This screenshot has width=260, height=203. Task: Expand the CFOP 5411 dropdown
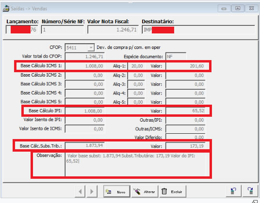coord(91,47)
